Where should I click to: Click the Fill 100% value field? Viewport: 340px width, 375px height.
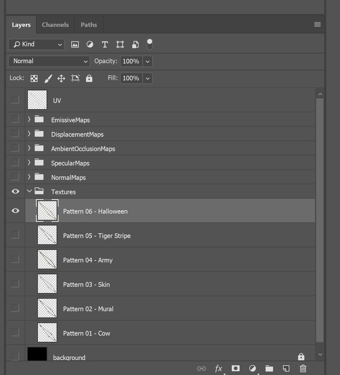(131, 78)
